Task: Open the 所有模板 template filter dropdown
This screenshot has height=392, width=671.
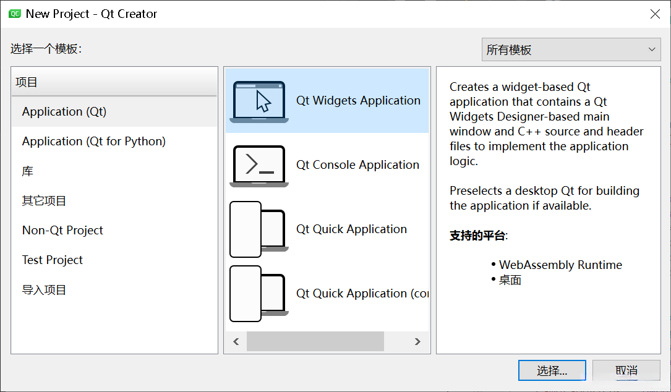Action: [571, 49]
